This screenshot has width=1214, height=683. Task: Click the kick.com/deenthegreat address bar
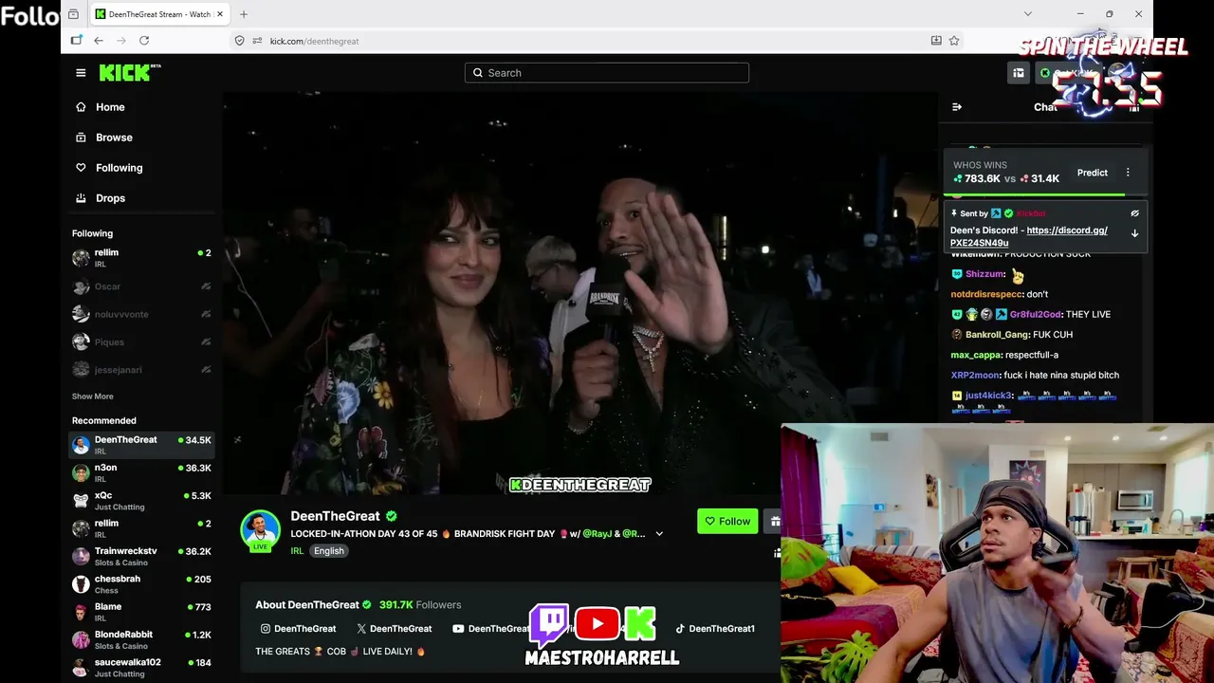tap(314, 41)
